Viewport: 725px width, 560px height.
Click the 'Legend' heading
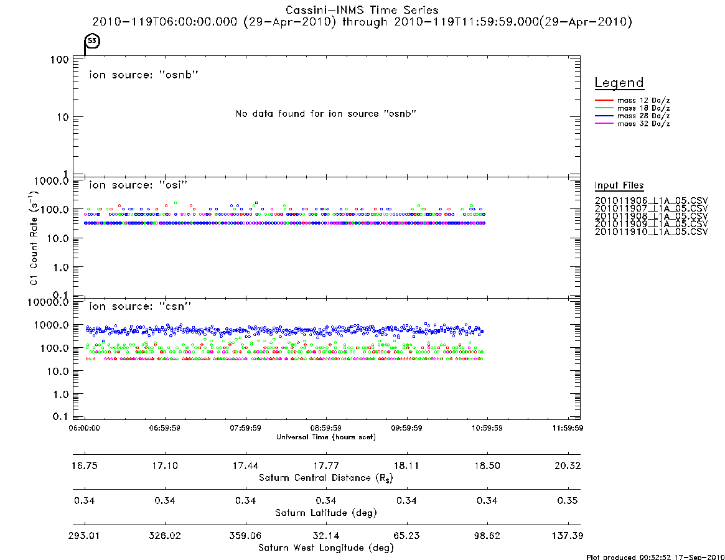619,83
